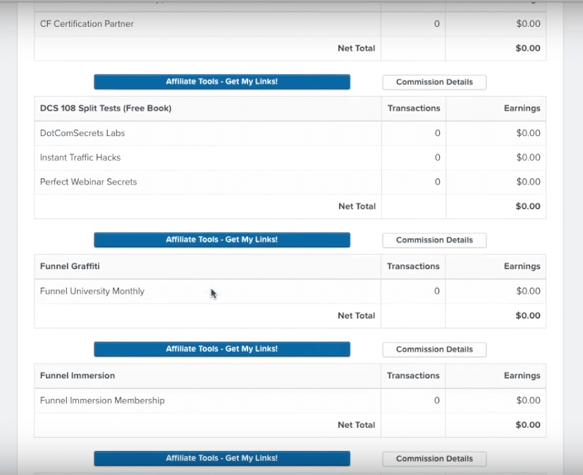Click Affiliate Tools button above DCS 108 Split Tests
The width and height of the screenshot is (583, 475).
click(x=222, y=82)
